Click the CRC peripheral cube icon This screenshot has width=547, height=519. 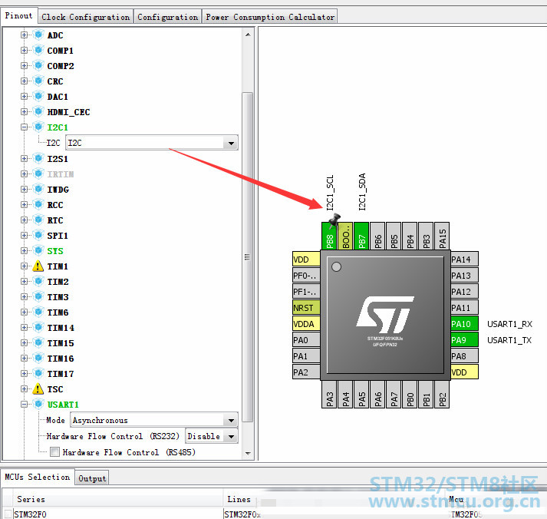click(x=38, y=81)
